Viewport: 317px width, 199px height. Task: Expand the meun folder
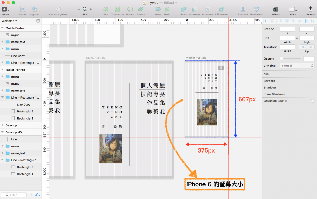click(2, 49)
